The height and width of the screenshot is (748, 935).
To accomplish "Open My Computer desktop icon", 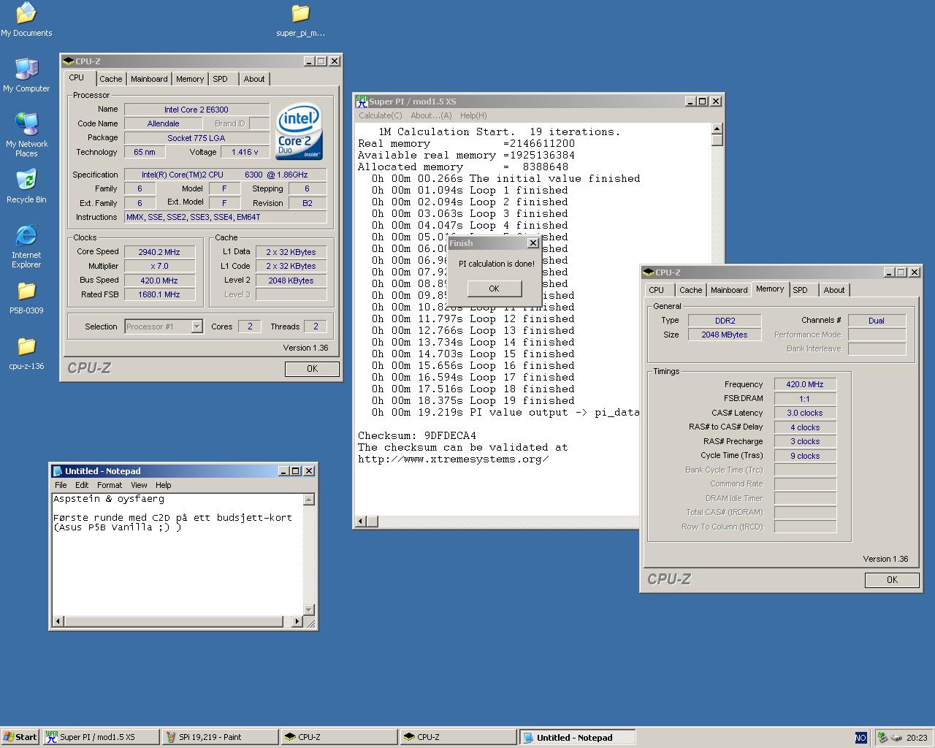I will pyautogui.click(x=26, y=75).
